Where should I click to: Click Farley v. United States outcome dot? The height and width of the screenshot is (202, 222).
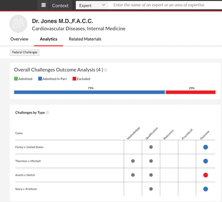[206, 147]
